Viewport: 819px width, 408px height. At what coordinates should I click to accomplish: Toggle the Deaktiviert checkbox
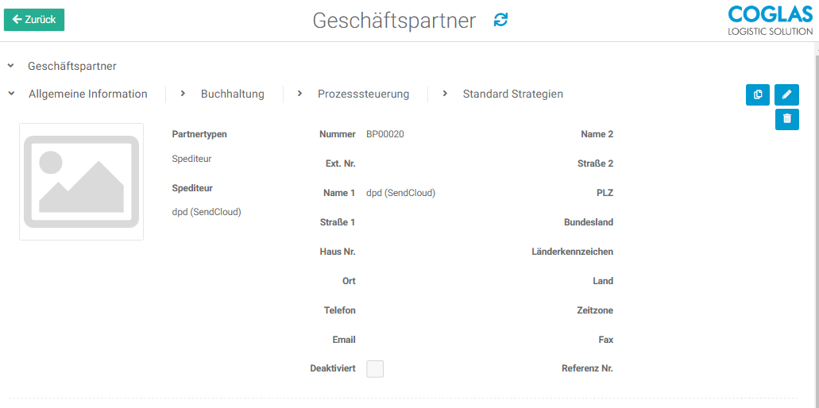pos(375,368)
